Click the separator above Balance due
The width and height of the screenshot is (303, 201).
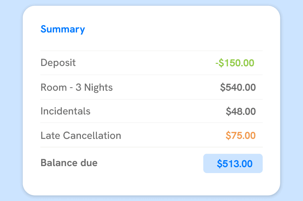coord(152,147)
